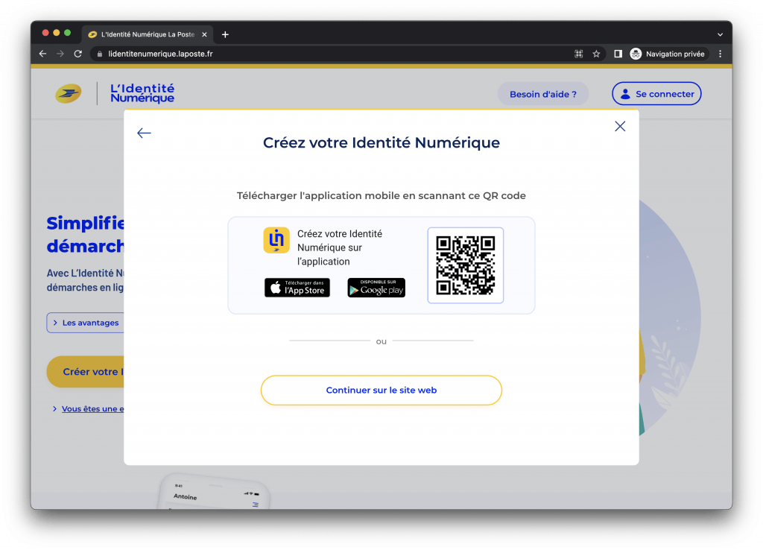Screen dimensions: 763x550
Task: Open the QR/grid icon in address bar
Action: [578, 54]
